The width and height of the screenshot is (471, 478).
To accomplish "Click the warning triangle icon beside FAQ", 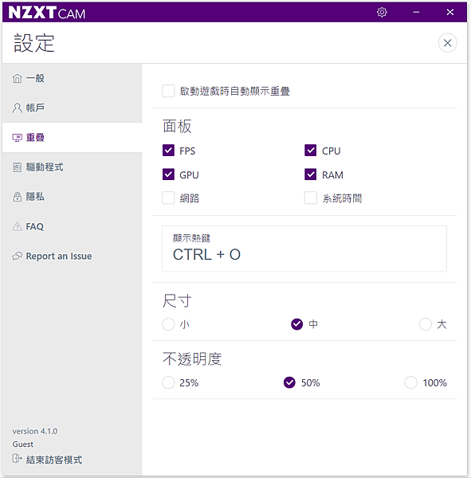I will point(17,226).
